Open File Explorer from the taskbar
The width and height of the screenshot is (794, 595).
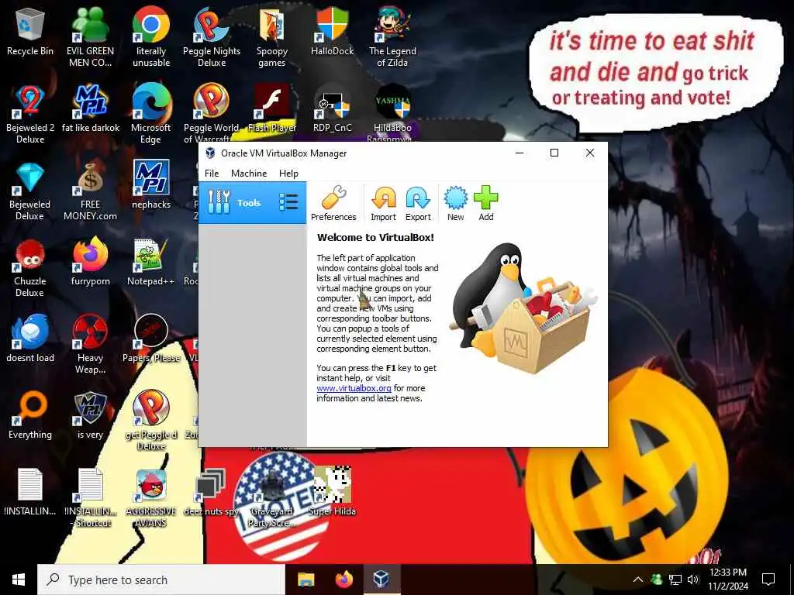point(306,580)
